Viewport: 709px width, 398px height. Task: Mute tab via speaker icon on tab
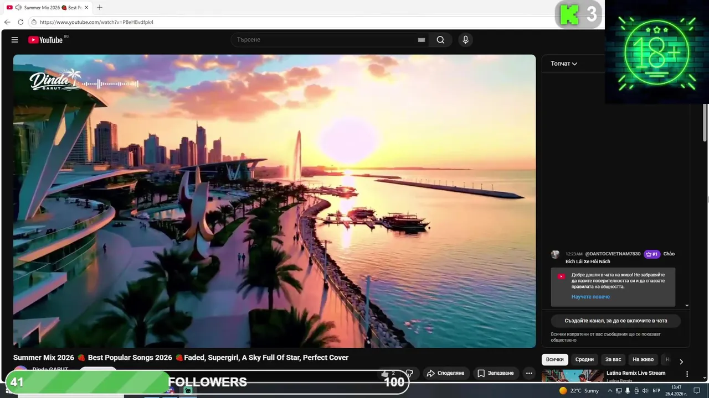(x=18, y=8)
